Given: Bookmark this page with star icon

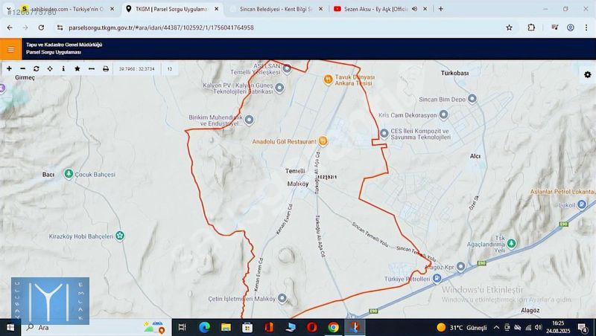Looking at the screenshot, I should (x=509, y=28).
